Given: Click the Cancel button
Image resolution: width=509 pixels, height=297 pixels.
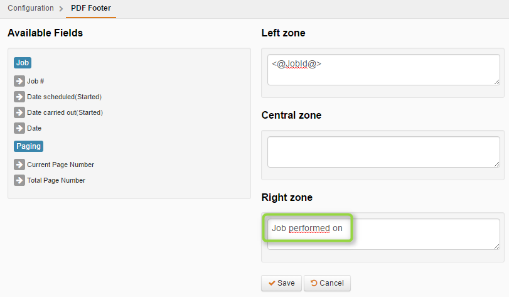Looking at the screenshot, I should 327,283.
